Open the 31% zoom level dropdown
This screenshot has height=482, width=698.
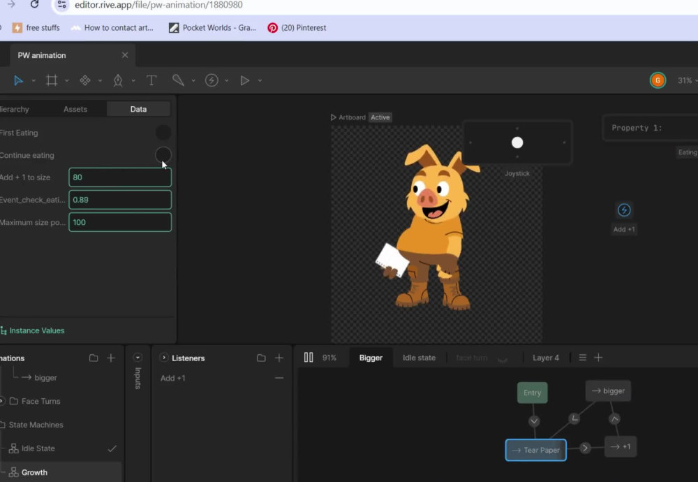(687, 80)
